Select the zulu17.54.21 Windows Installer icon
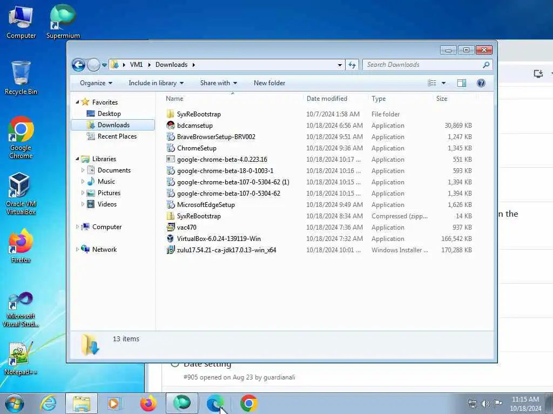Image resolution: width=553 pixels, height=414 pixels. click(170, 250)
